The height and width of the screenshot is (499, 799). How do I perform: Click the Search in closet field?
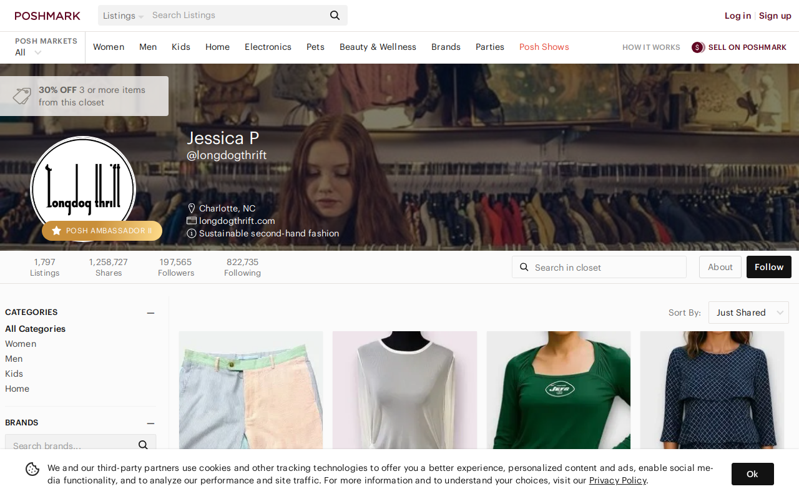click(x=599, y=267)
